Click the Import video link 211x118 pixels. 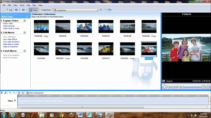pyautogui.click(x=8, y=23)
